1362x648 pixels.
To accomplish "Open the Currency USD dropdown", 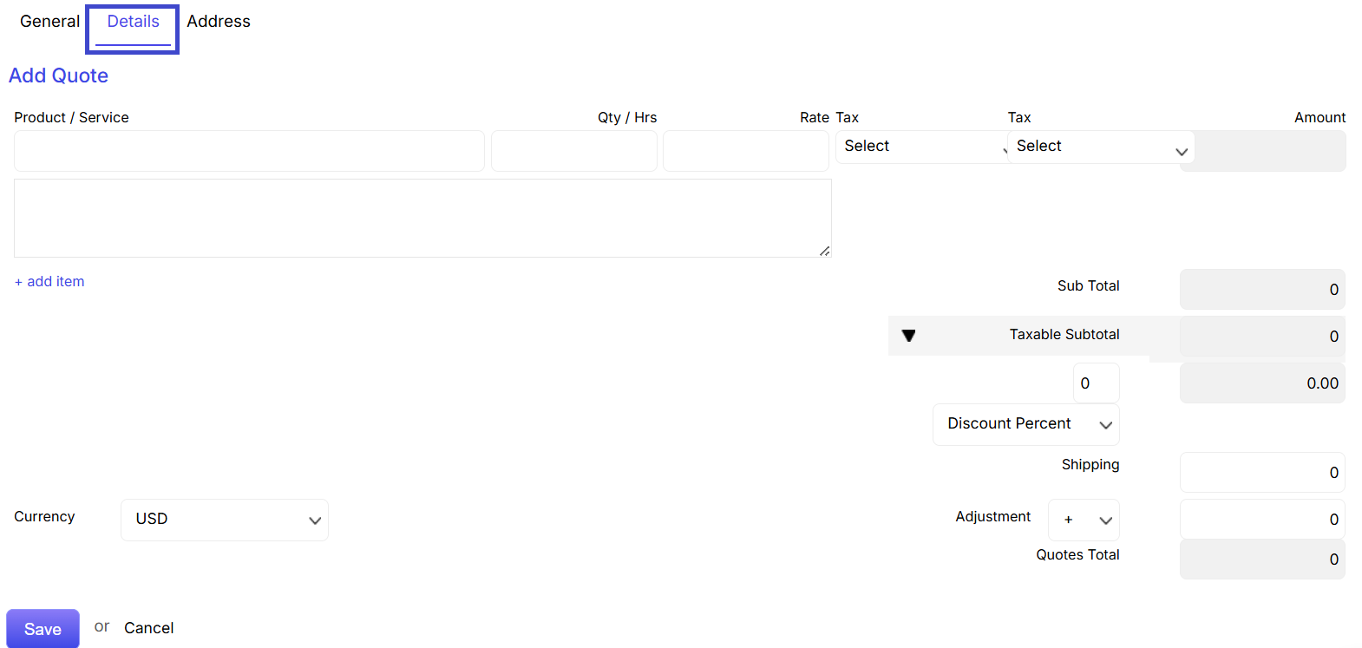I will tap(225, 520).
